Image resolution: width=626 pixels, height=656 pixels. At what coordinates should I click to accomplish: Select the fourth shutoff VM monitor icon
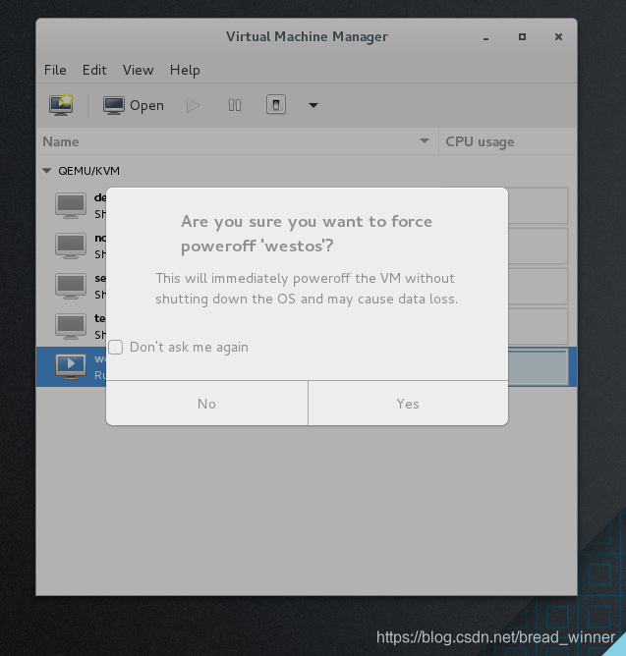click(71, 326)
